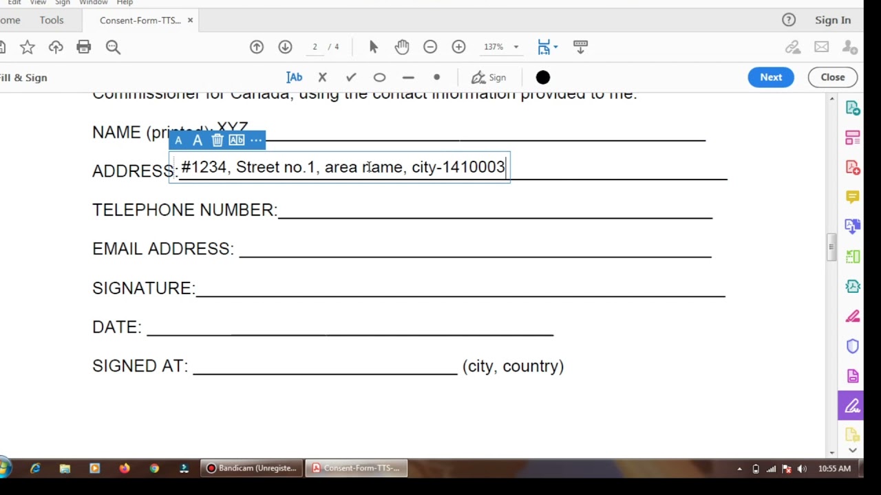Image resolution: width=881 pixels, height=495 pixels.
Task: Expand the fit page options arrow
Action: pyautogui.click(x=555, y=47)
